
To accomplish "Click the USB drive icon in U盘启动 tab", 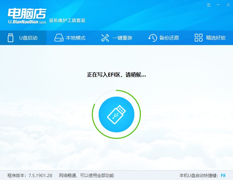I will tap(10, 38).
